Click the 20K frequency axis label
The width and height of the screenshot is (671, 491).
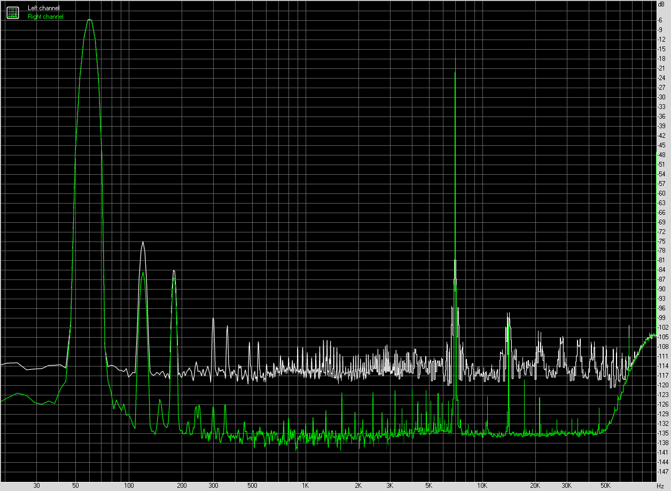tap(535, 485)
